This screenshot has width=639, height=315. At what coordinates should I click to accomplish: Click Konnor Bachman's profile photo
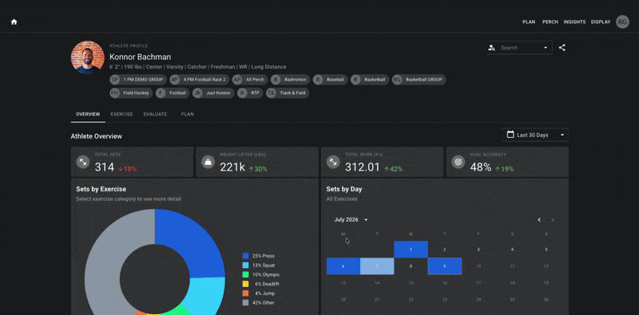click(88, 57)
